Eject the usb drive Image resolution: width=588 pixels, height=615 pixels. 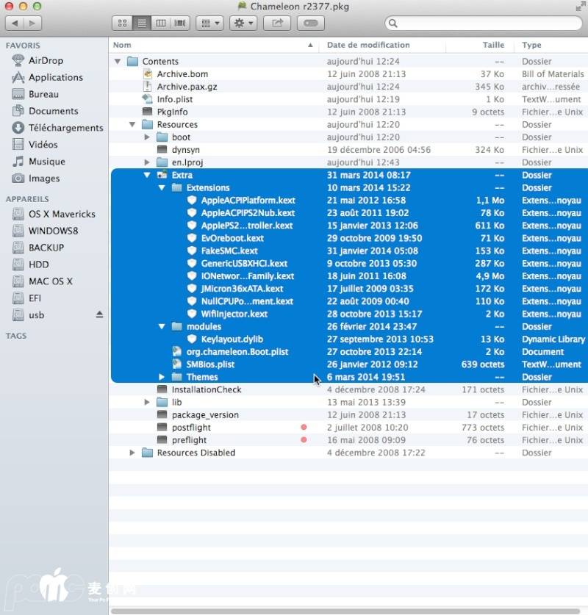click(100, 314)
